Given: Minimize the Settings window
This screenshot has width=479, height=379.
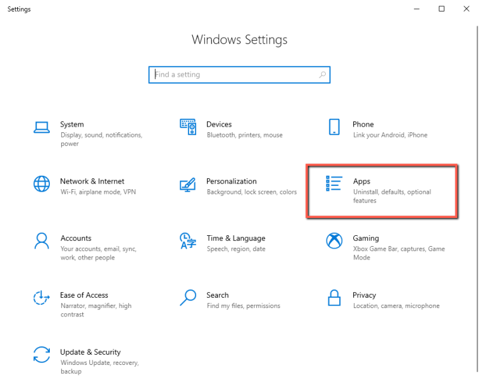Looking at the screenshot, I should pos(416,9).
